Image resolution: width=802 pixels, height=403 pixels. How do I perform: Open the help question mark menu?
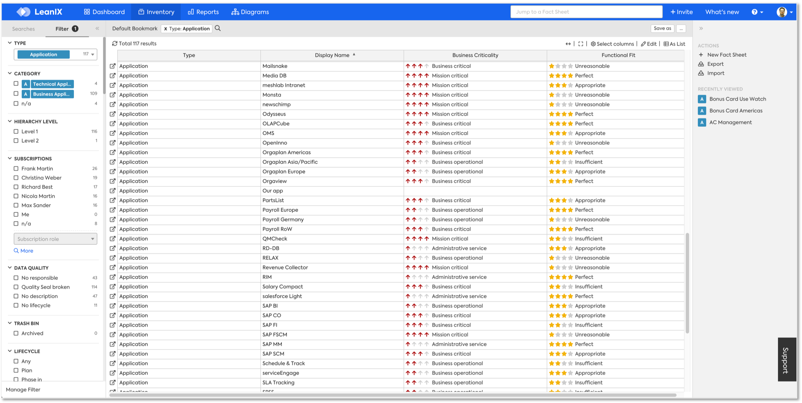pyautogui.click(x=757, y=12)
